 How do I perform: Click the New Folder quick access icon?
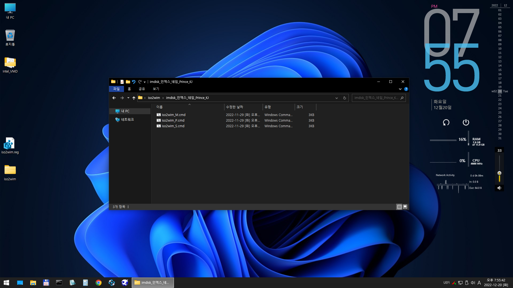[x=128, y=82]
